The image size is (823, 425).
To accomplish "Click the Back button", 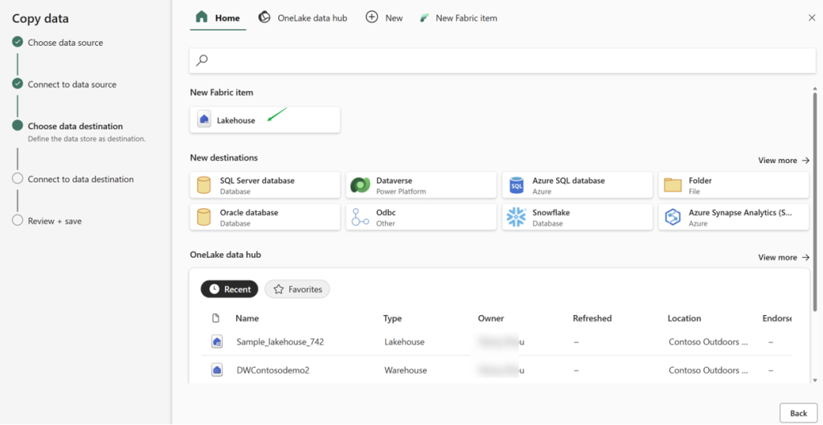I will click(x=798, y=414).
